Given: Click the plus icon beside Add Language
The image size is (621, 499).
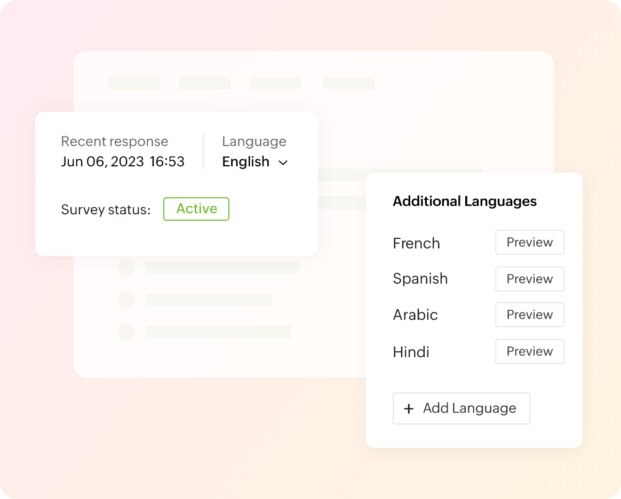Looking at the screenshot, I should pyautogui.click(x=409, y=409).
